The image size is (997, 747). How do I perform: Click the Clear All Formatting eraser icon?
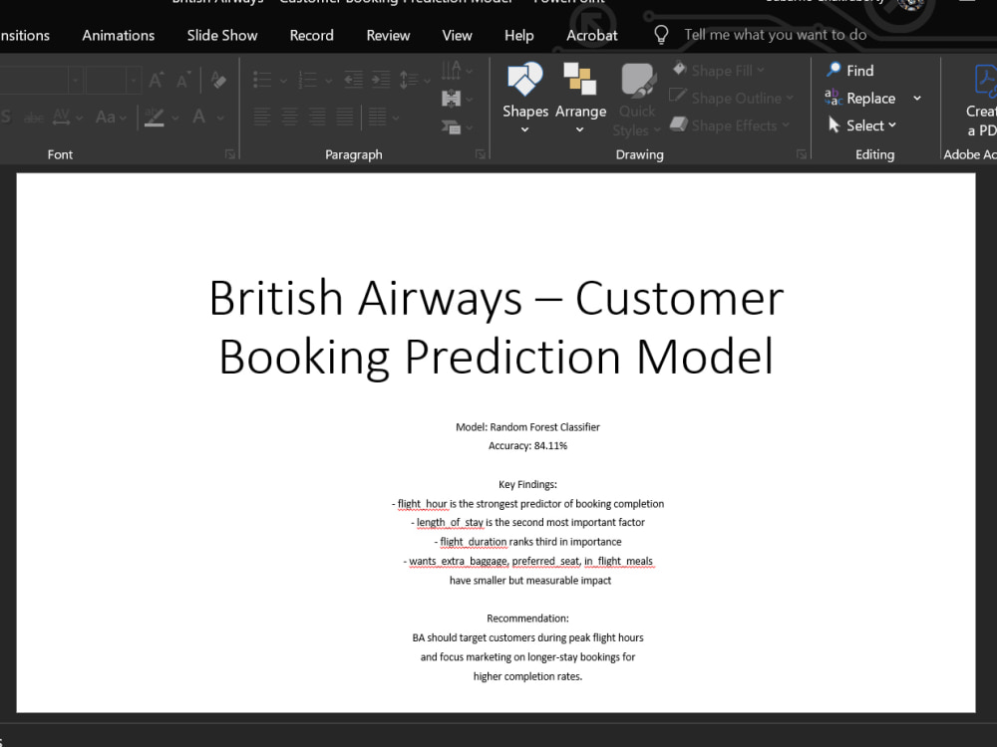point(218,81)
